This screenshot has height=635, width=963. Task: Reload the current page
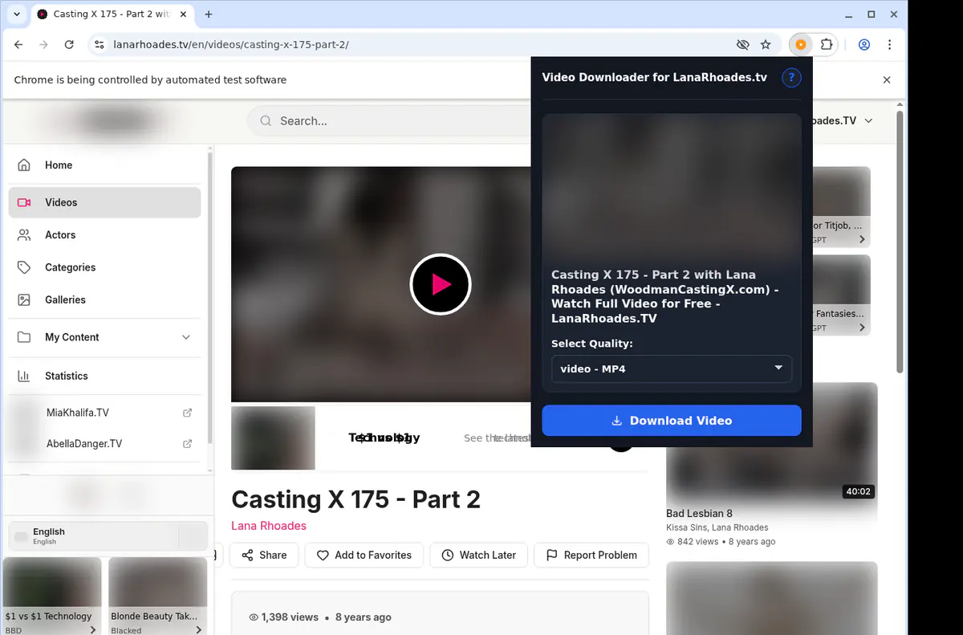(69, 45)
